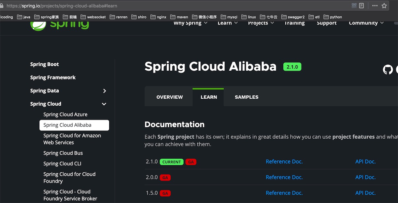
Task: Open API Doc. for version 2.1.0
Action: (x=365, y=162)
